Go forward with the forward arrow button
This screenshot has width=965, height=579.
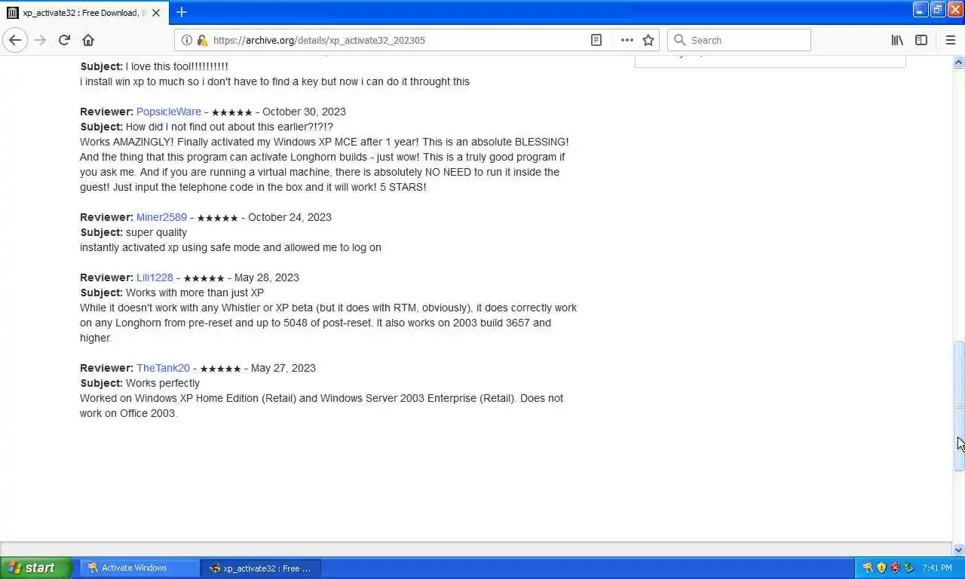(x=40, y=40)
